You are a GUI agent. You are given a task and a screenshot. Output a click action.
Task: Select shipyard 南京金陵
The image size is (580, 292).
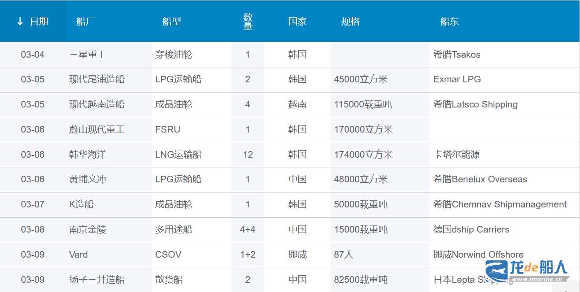[x=88, y=229]
